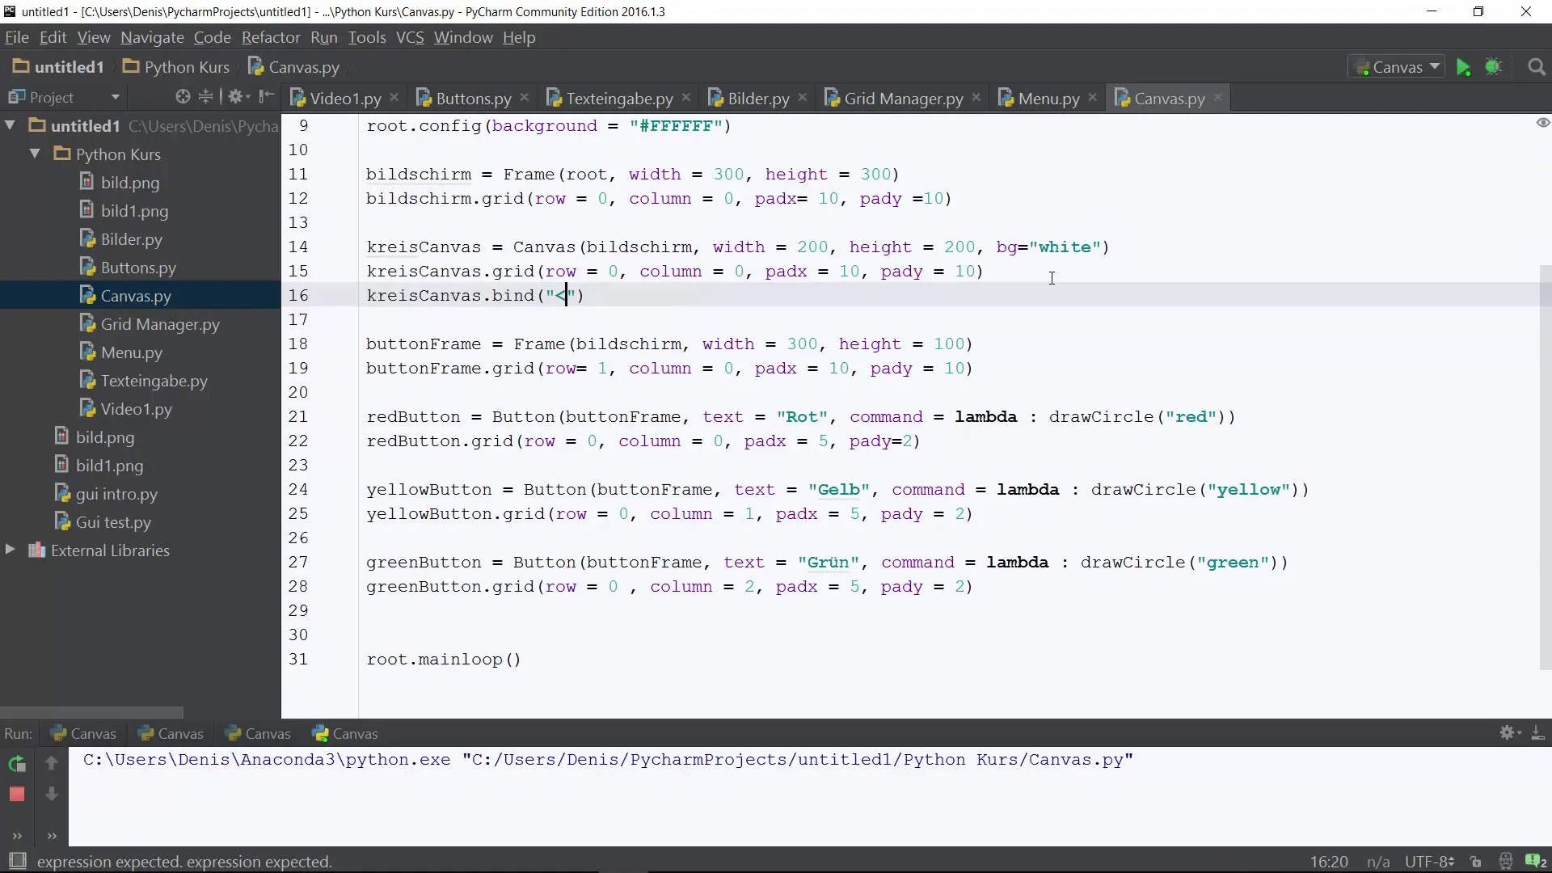
Task: Start debugging with the bug icon
Action: (1493, 67)
